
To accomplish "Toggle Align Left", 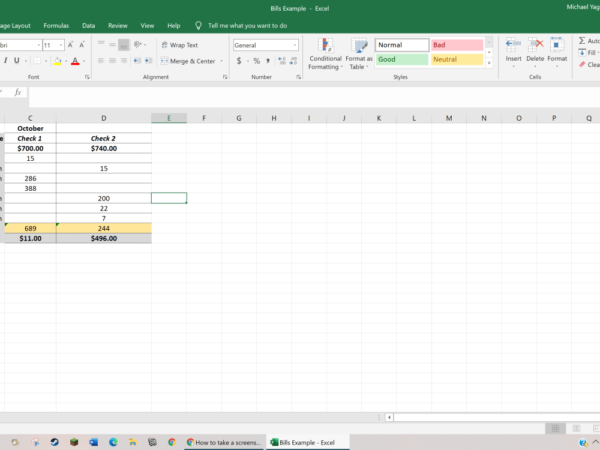I will (101, 61).
